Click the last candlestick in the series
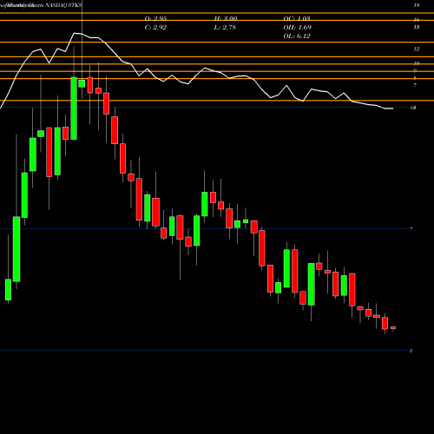Image resolution: width=434 pixels, height=434 pixels. [393, 328]
